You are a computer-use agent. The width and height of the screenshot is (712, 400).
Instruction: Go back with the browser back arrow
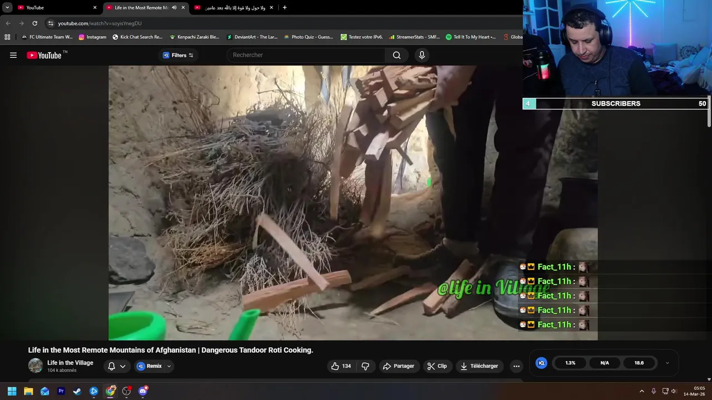(8, 23)
